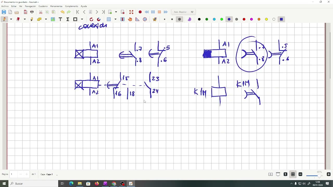Pick the red color swatch

[244, 19]
